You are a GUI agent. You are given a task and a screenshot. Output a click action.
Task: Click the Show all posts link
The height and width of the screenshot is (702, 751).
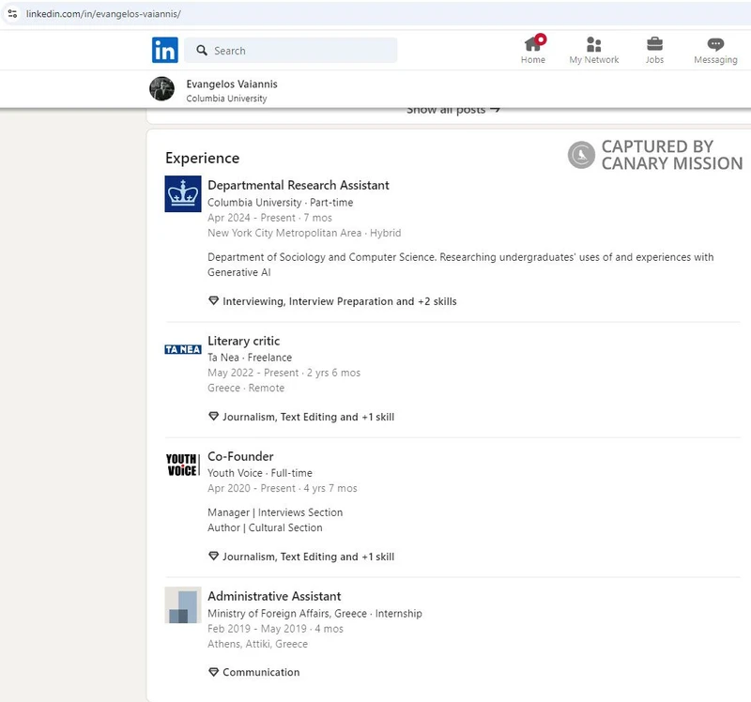click(x=452, y=108)
